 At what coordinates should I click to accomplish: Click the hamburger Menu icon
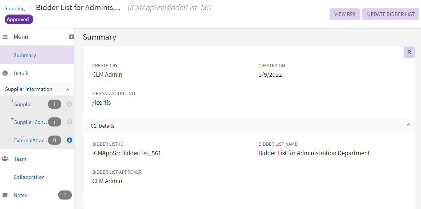(x=5, y=37)
